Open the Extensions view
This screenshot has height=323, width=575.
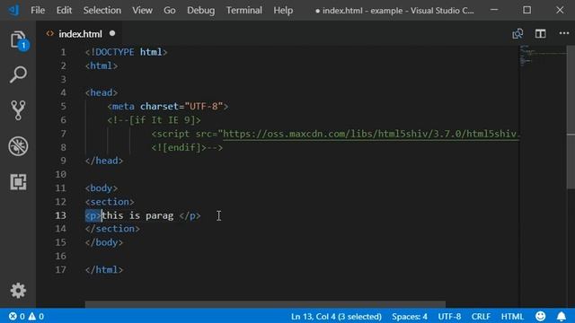[18, 181]
